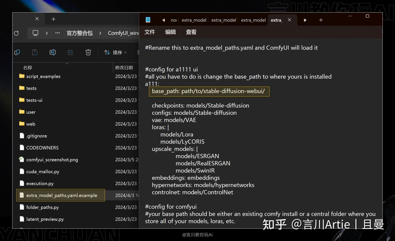The height and width of the screenshot is (241, 395).
Task: Click the Share icon in Explorer toolbar
Action: 70,52
